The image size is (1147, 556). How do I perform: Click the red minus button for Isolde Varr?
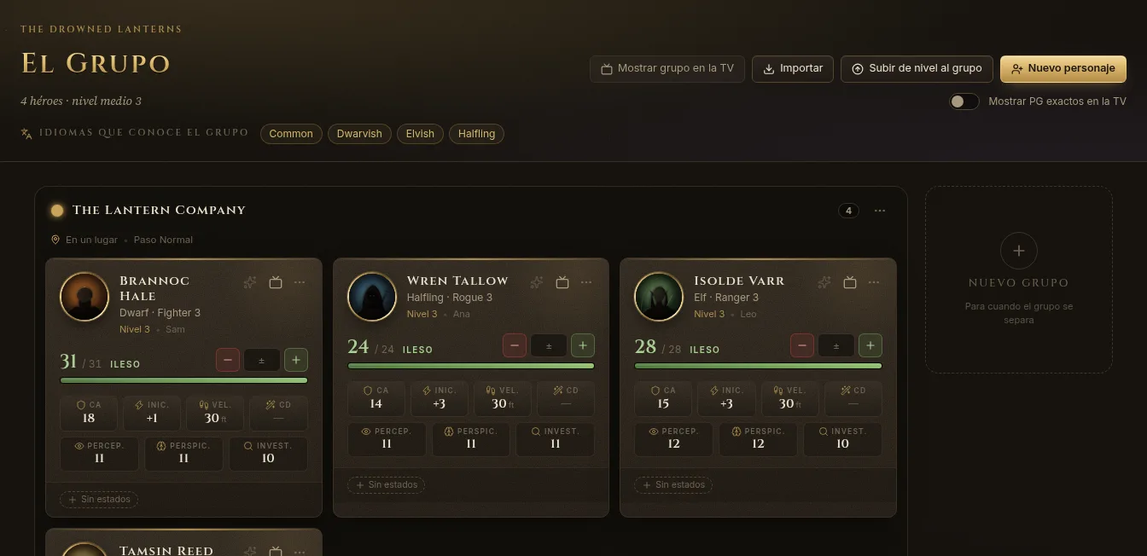pyautogui.click(x=801, y=345)
